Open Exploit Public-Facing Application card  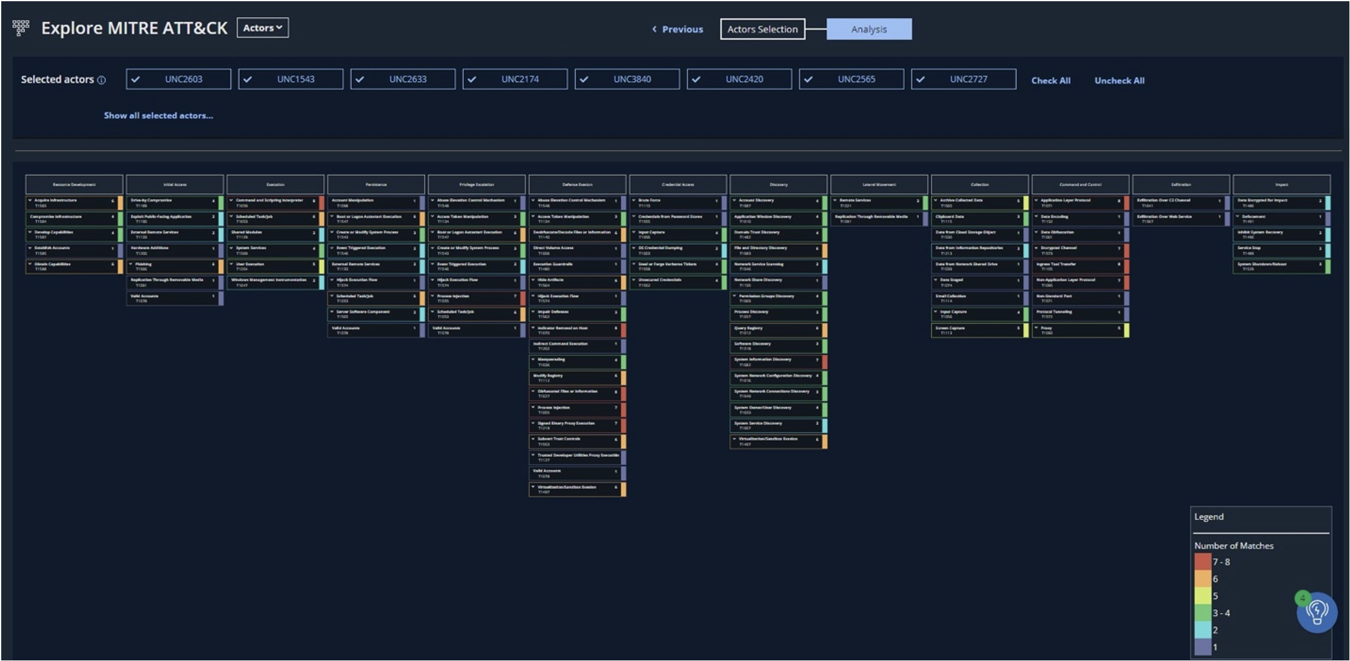pyautogui.click(x=175, y=218)
